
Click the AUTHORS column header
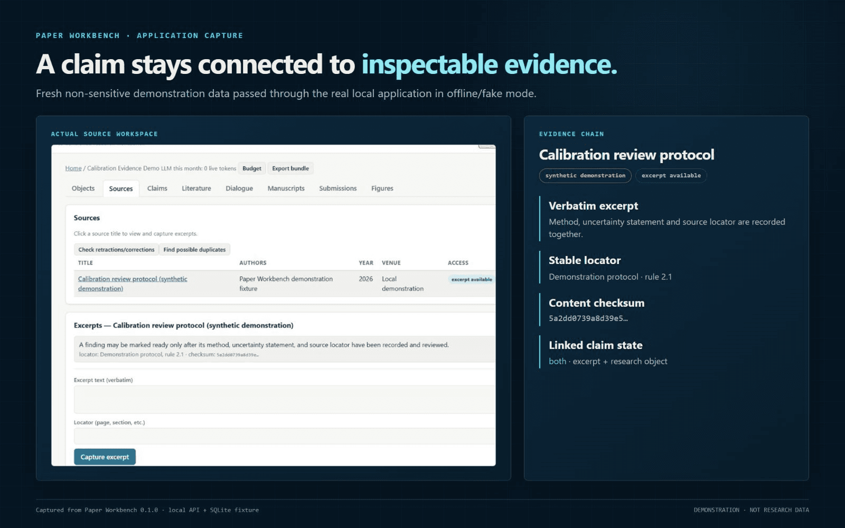click(253, 263)
